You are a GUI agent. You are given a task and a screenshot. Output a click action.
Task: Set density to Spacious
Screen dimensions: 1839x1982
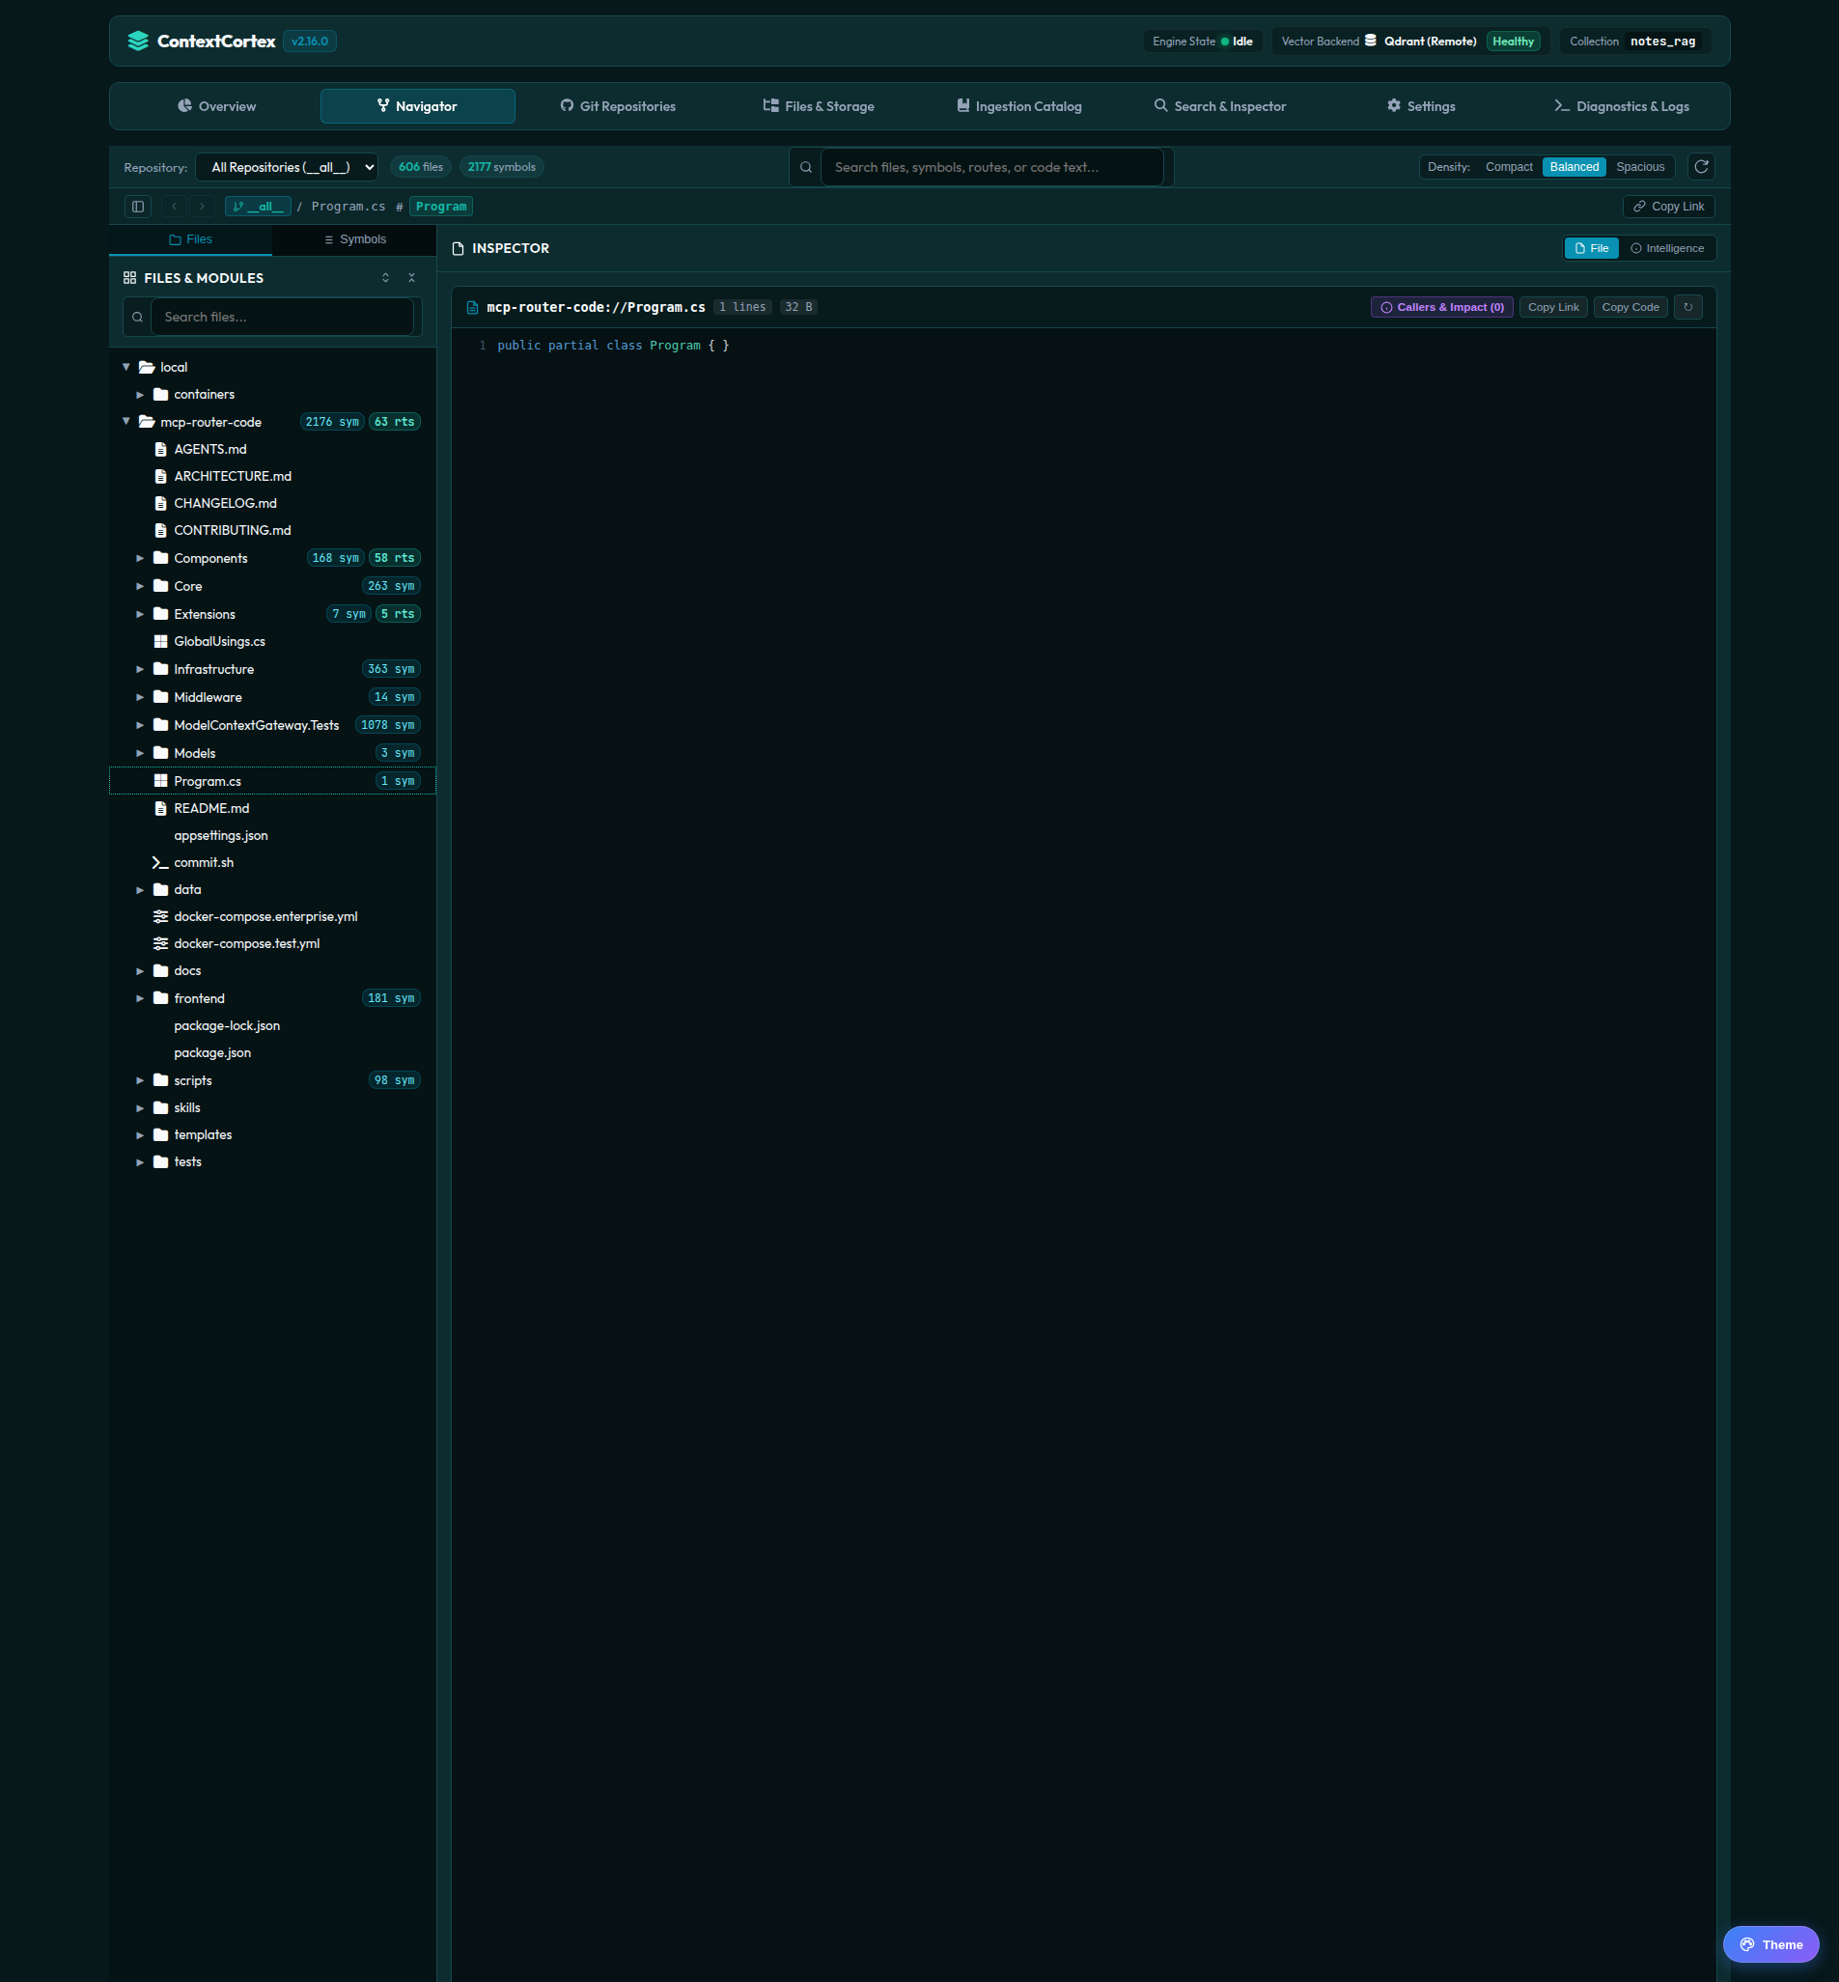[1640, 167]
